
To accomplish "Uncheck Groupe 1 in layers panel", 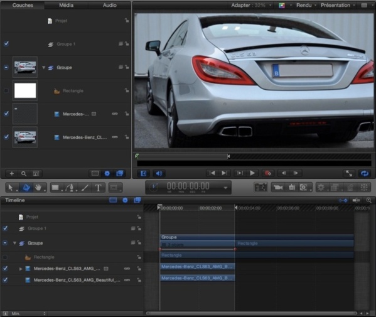I will [x=6, y=44].
